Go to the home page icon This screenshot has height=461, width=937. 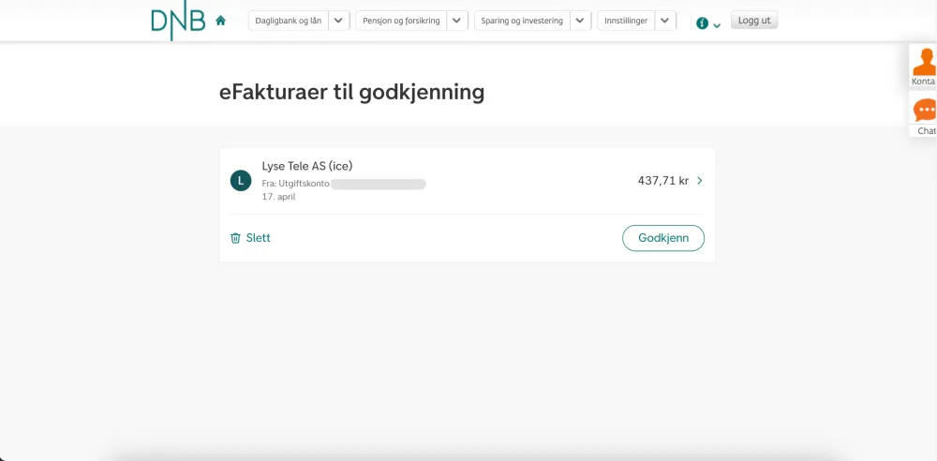tap(221, 21)
